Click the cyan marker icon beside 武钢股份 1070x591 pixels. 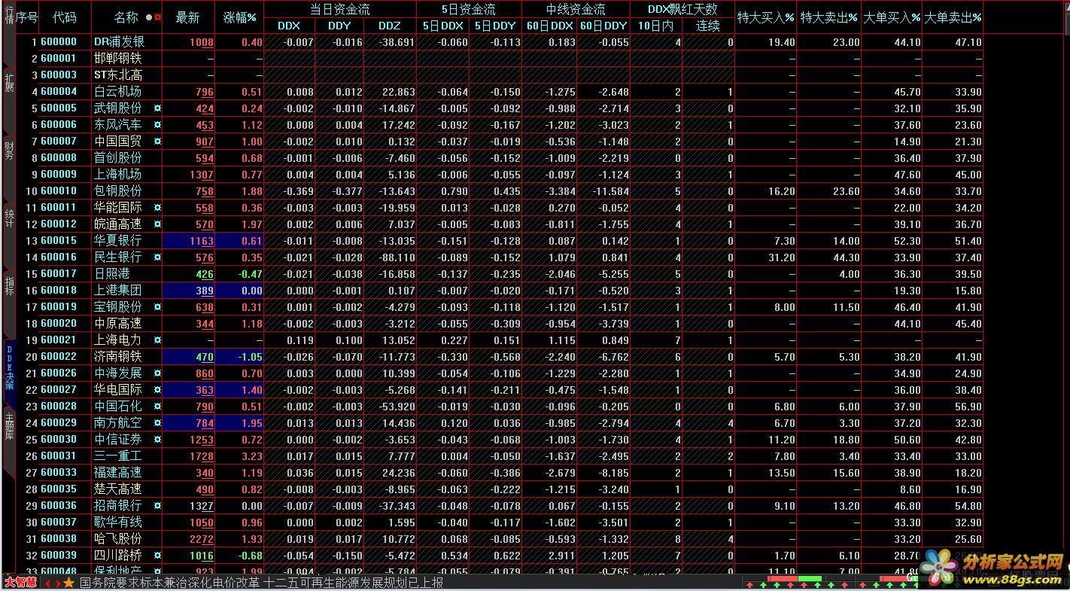157,108
